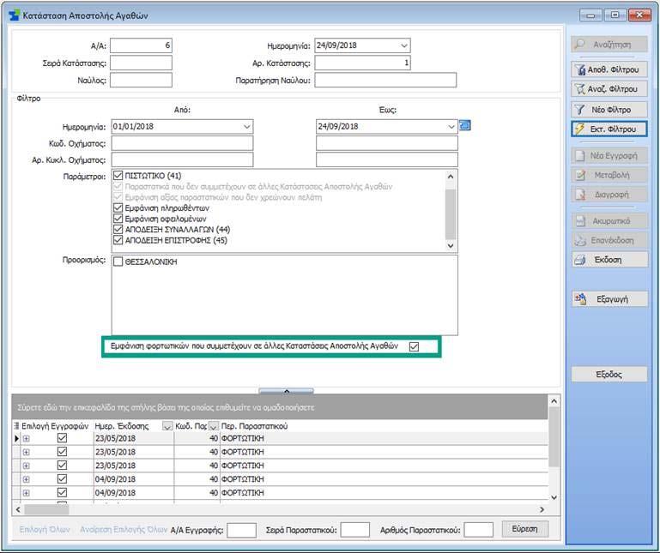660x553 pixels.
Task: Toggle ΑΠΟΔΕΙΞΗ ΣΥΝΑΛΛΑΓΩΝ (44) checkbox
Action: pyautogui.click(x=118, y=230)
